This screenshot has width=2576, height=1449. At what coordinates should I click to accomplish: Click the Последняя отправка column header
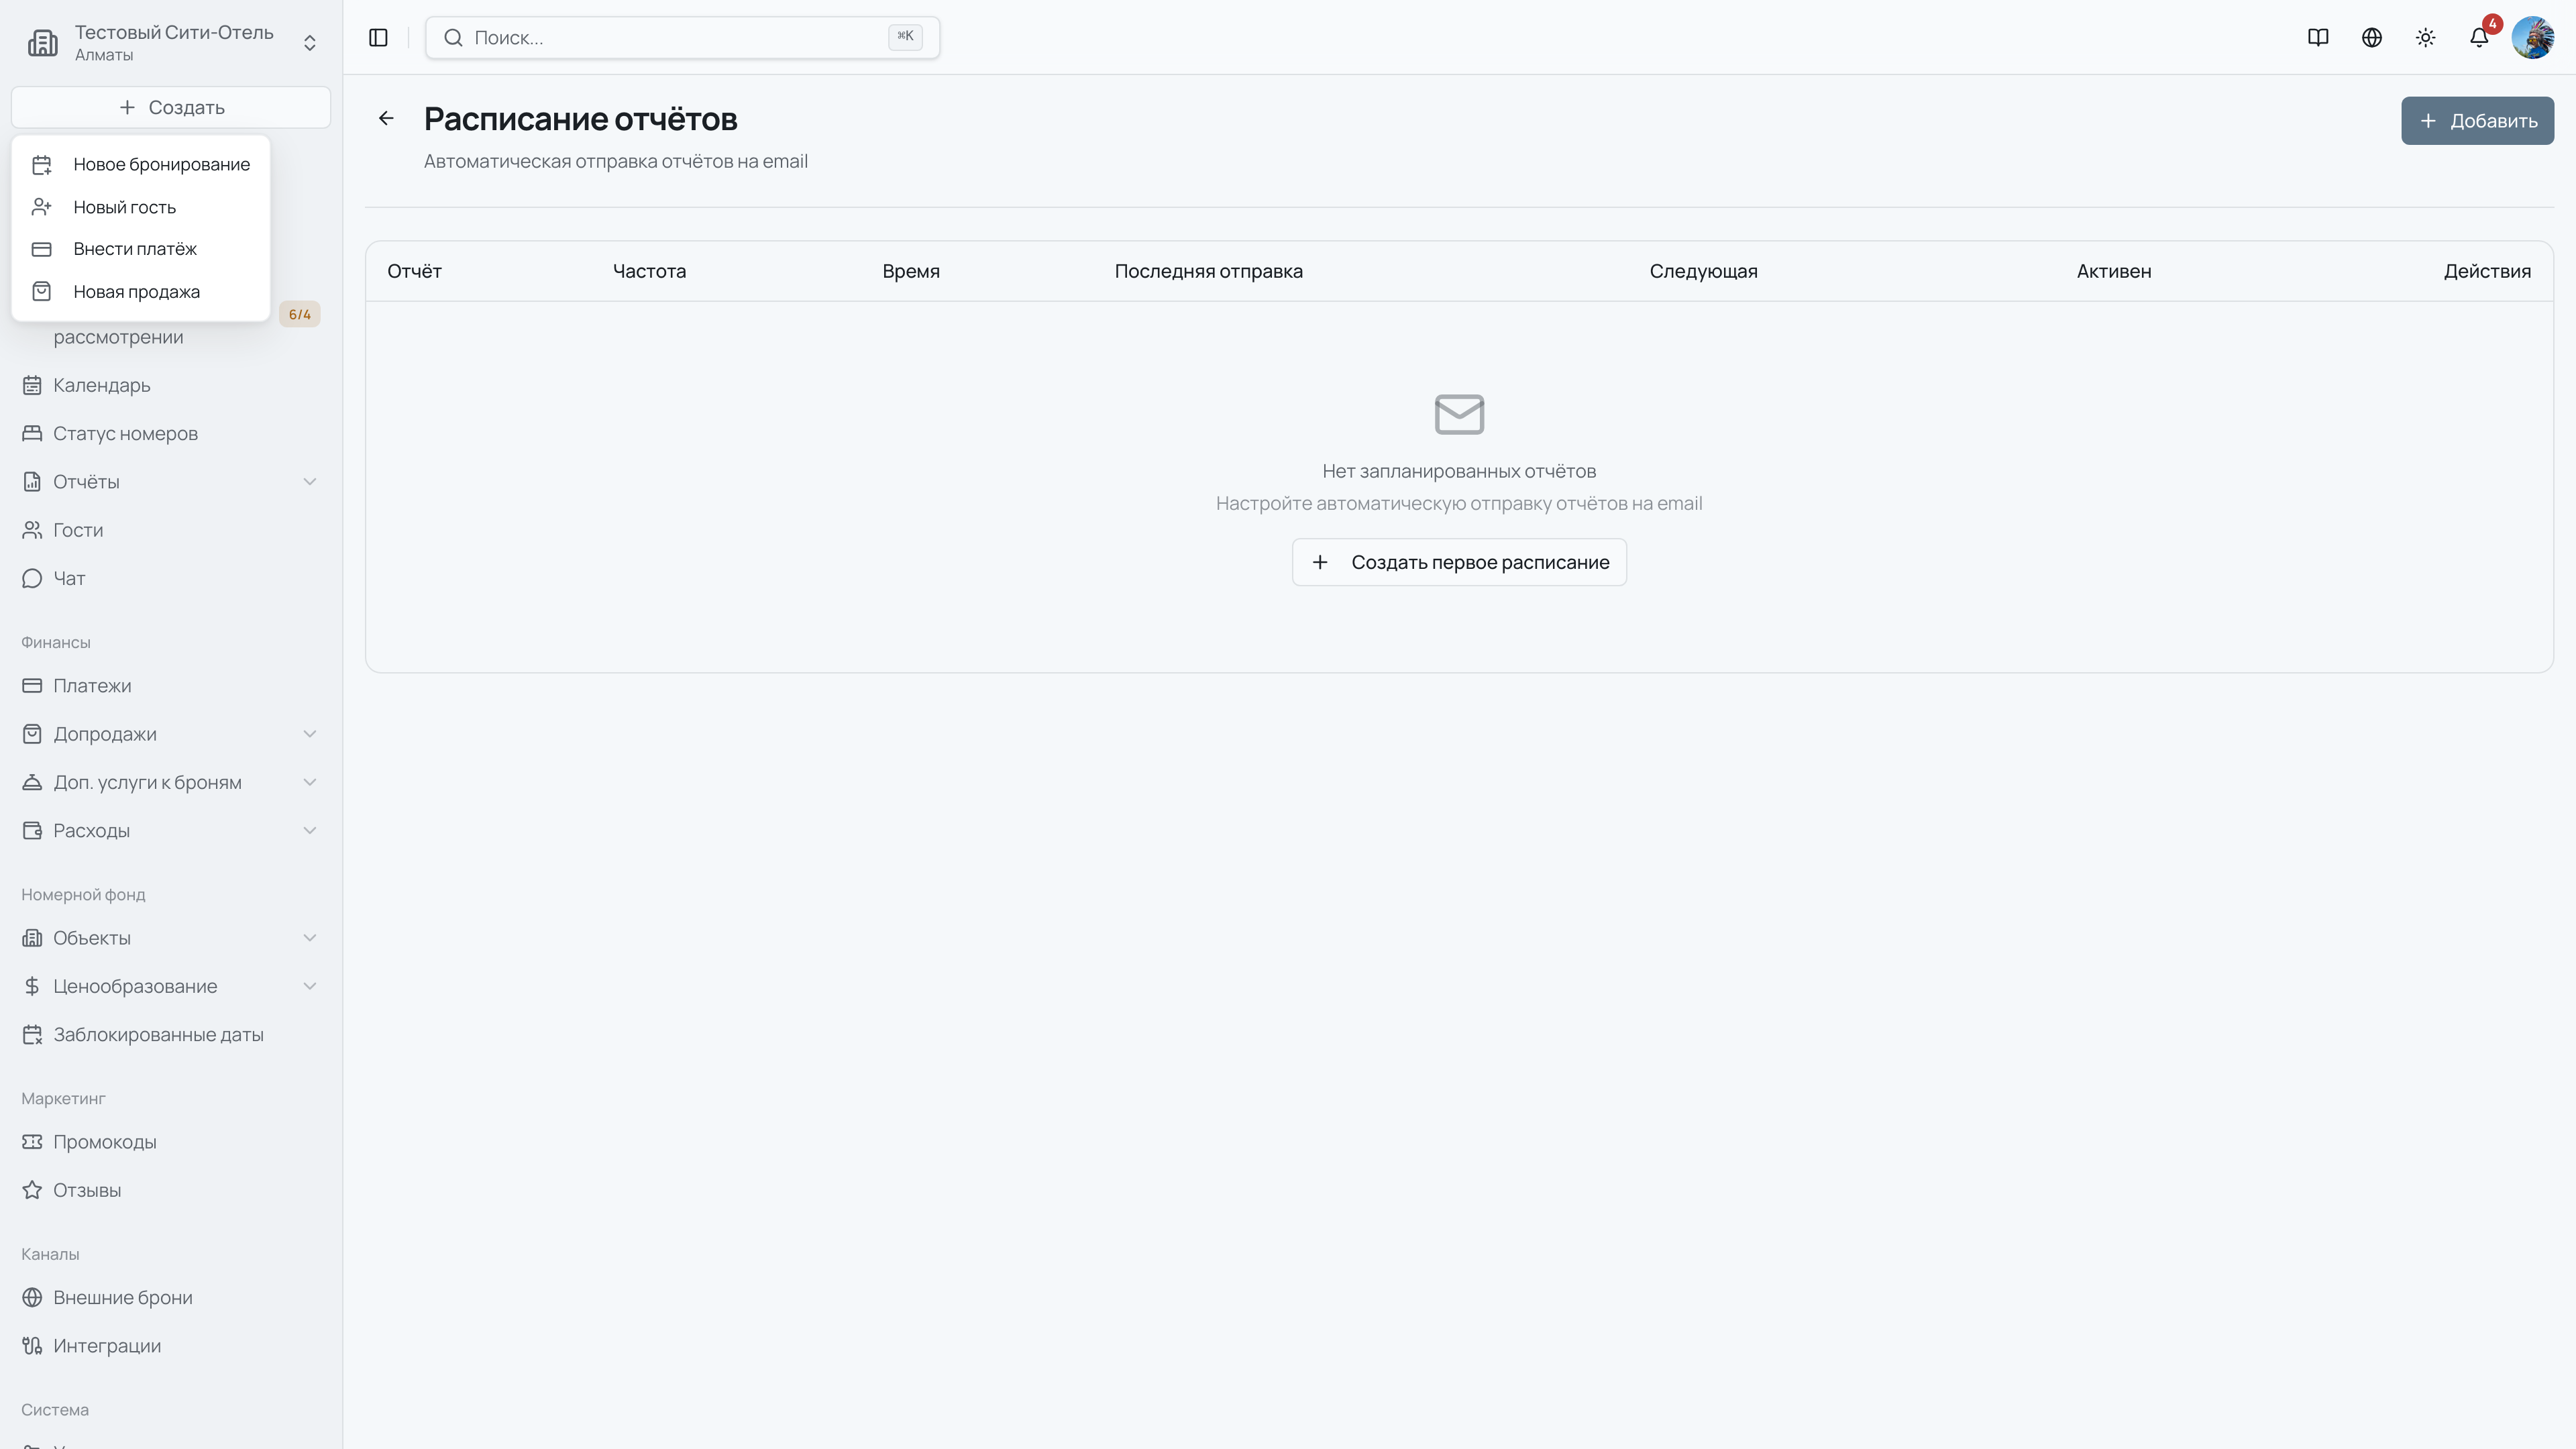pos(1208,271)
